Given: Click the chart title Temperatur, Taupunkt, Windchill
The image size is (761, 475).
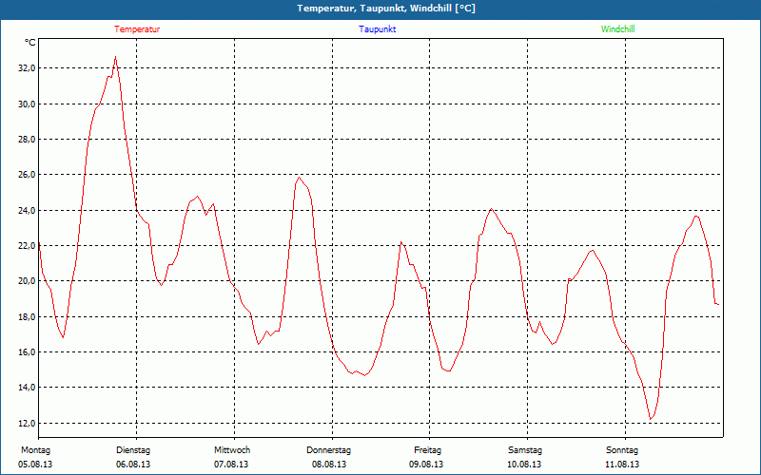Looking at the screenshot, I should (x=386, y=9).
